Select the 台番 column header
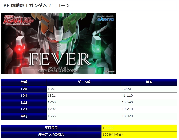Viewport: 179px width, 140px height. [x=24, y=82]
